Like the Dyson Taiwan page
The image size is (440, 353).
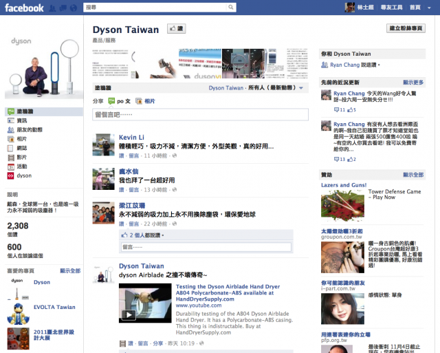click(177, 28)
